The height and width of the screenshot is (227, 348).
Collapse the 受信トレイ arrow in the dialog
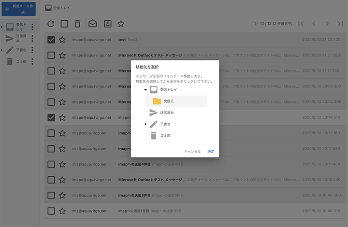pos(145,90)
